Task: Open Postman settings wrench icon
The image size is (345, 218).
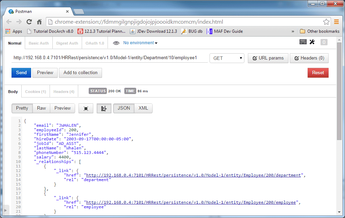Action: point(312,42)
